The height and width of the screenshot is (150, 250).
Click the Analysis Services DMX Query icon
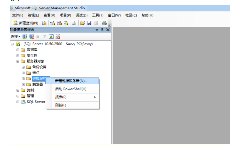click(x=59, y=23)
